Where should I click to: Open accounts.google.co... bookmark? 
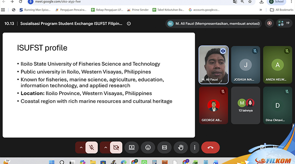click(204, 10)
